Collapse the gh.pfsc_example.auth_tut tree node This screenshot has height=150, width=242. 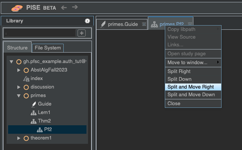click(11, 62)
